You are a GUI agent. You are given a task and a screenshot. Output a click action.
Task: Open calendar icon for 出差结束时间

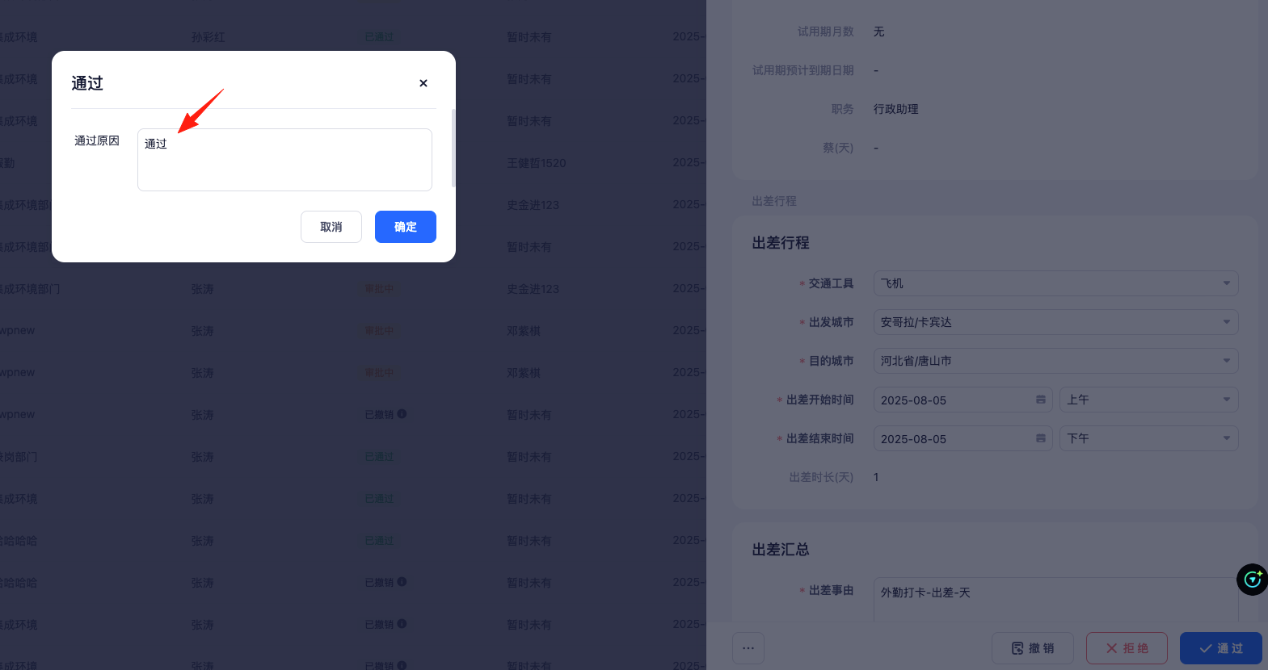click(1041, 438)
